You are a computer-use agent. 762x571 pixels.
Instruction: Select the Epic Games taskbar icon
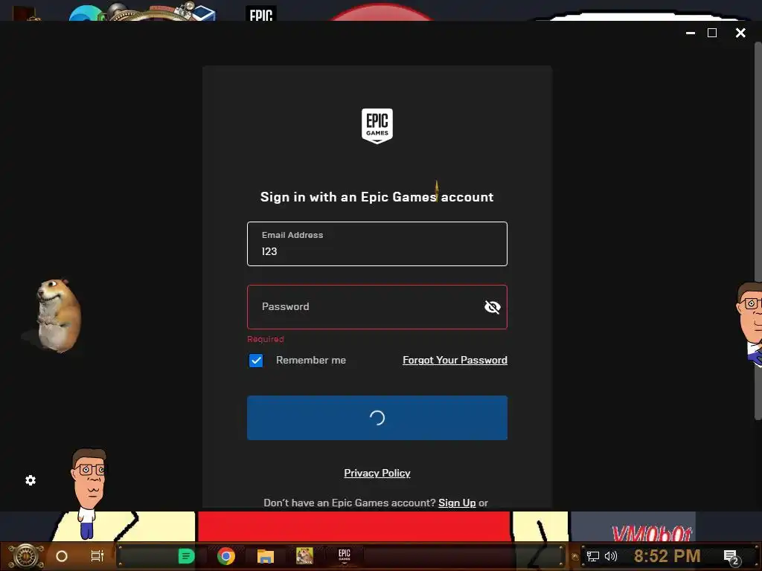[x=344, y=555]
